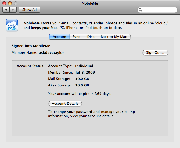Click the MobileMe description text
The image size is (180, 148).
click(96, 25)
